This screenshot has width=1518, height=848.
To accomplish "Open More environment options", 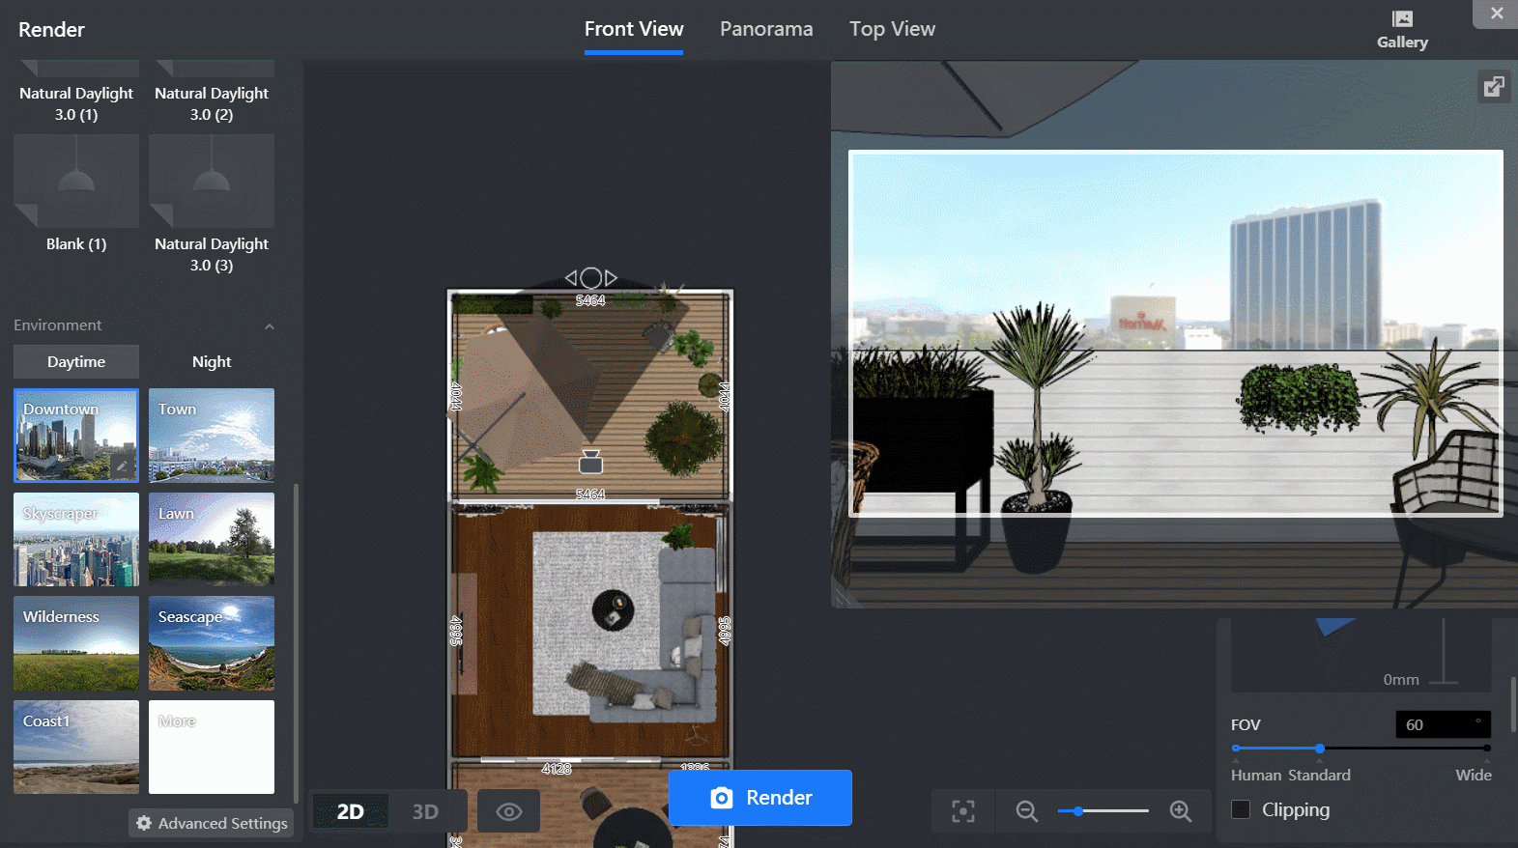I will tap(212, 747).
